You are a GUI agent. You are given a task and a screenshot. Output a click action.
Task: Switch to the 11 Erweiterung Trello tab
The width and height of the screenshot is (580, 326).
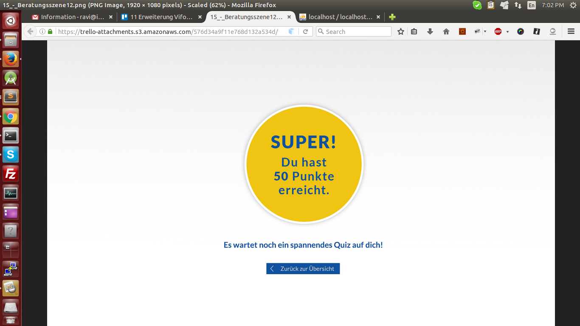click(x=157, y=17)
